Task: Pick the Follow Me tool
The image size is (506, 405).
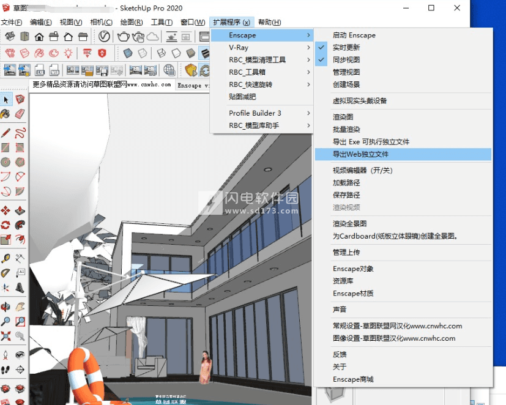Action: pos(20,225)
